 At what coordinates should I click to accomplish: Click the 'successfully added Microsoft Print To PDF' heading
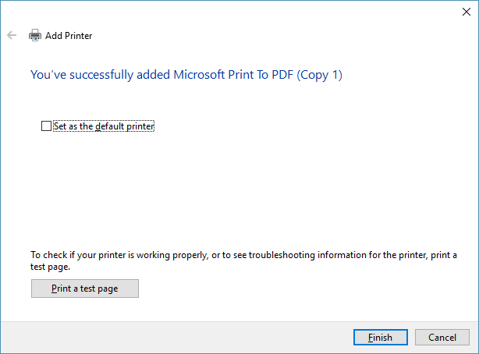click(x=186, y=75)
